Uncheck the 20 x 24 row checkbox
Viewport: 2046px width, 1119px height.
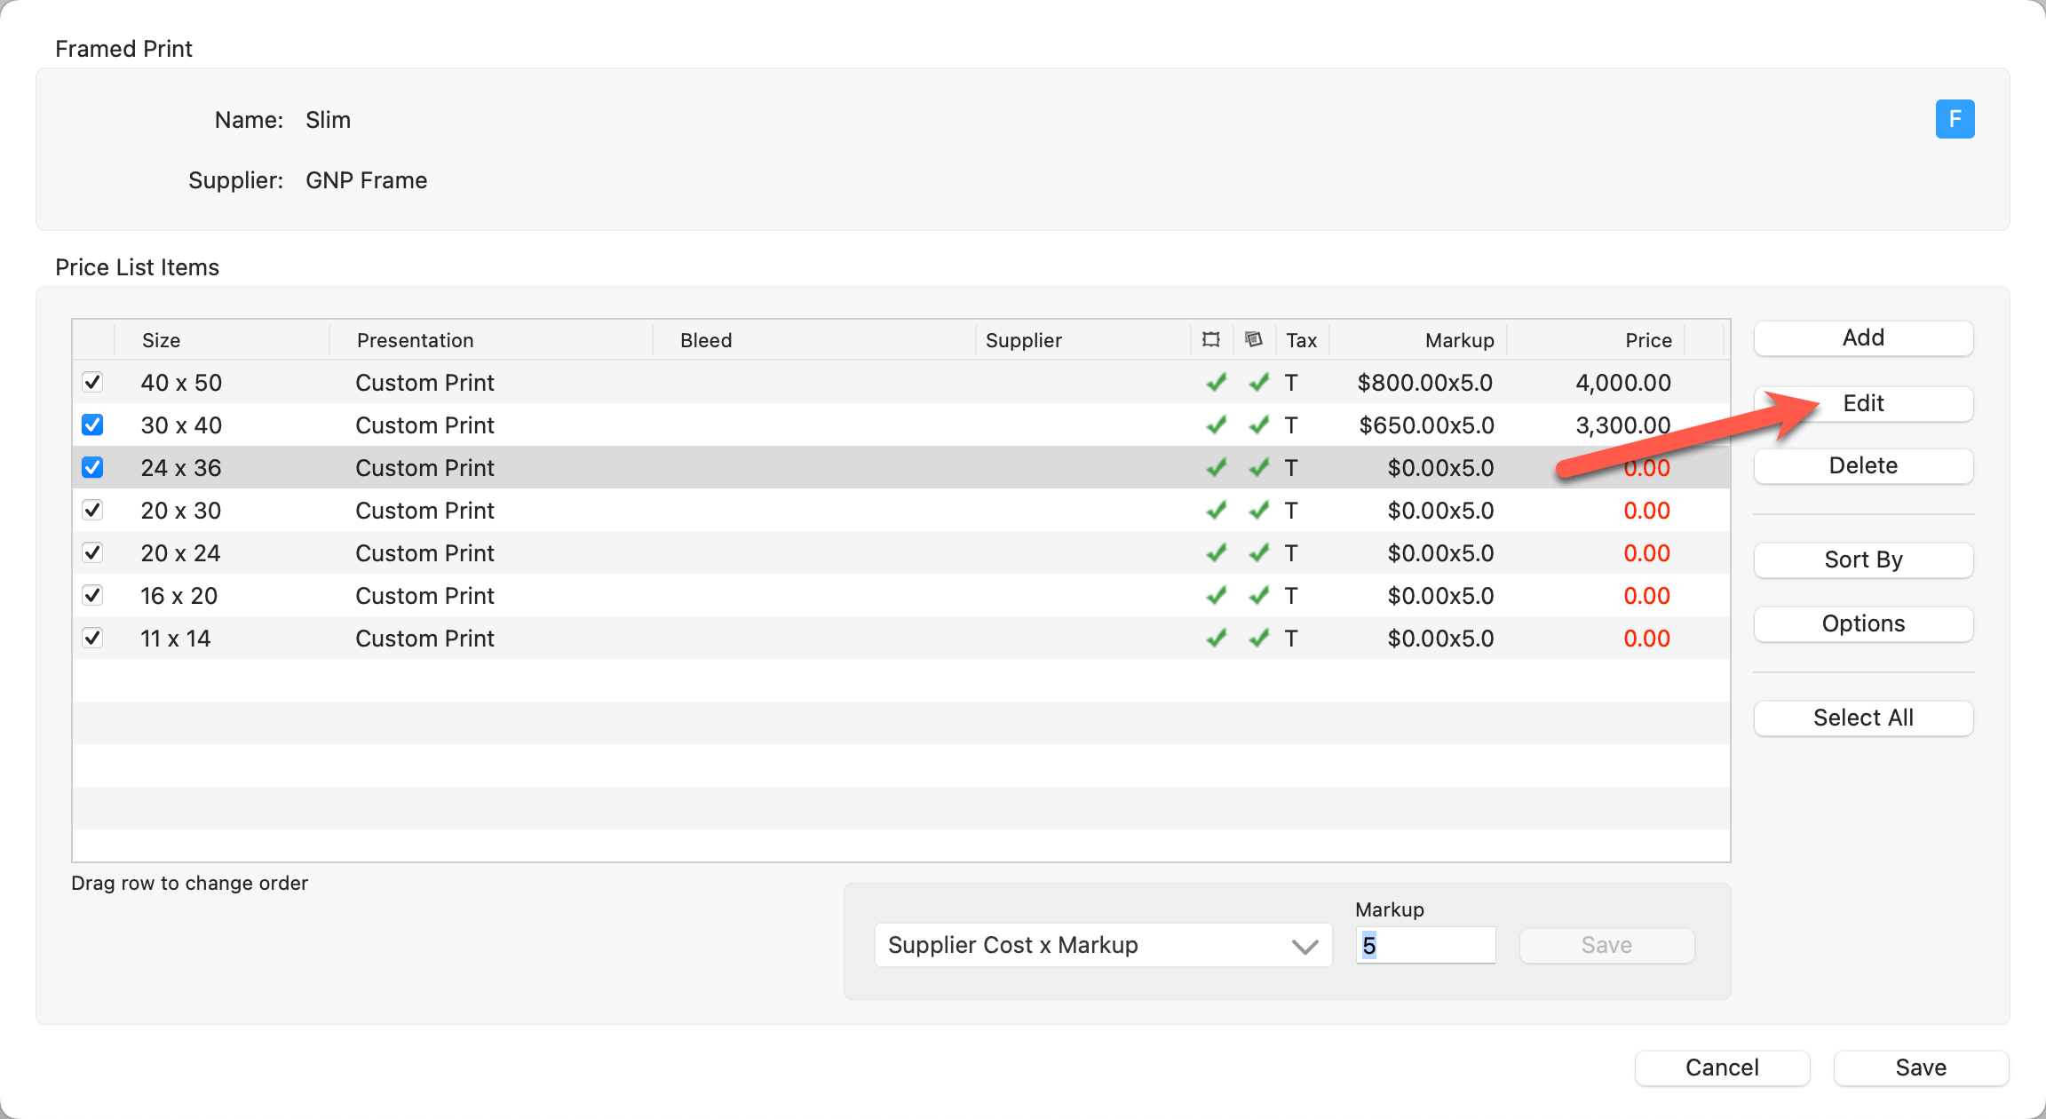click(92, 553)
